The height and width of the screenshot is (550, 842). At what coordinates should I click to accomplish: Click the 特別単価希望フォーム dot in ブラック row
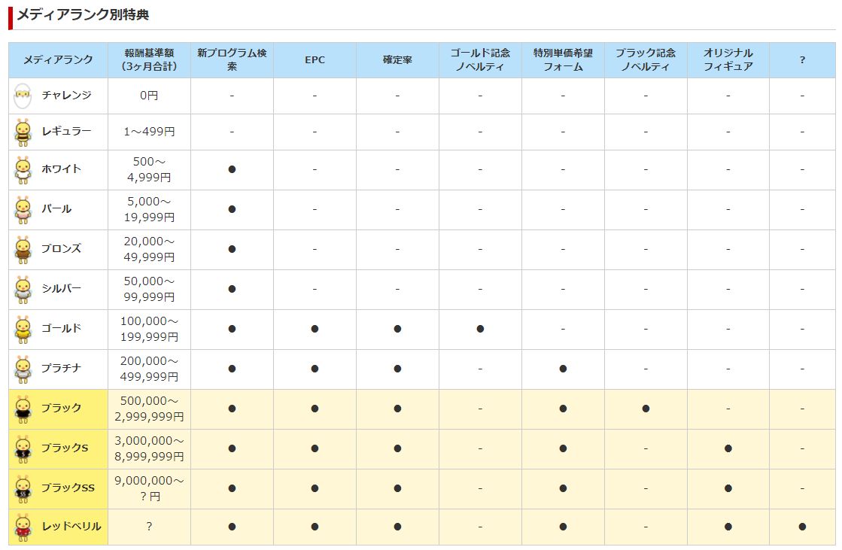[x=563, y=409]
